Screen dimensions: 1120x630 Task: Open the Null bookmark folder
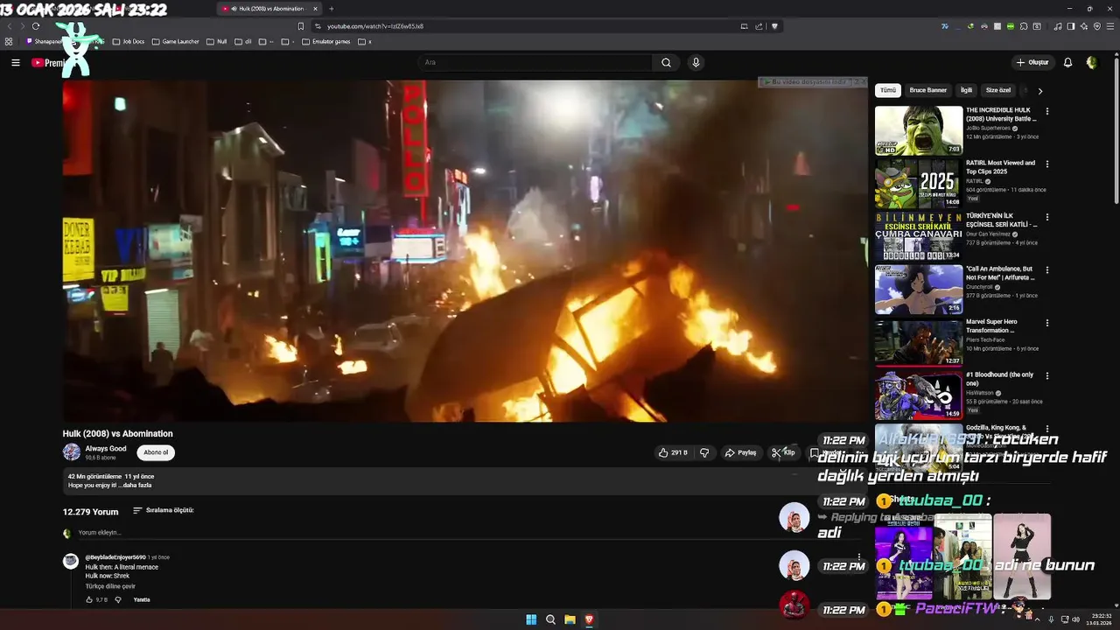(x=217, y=41)
